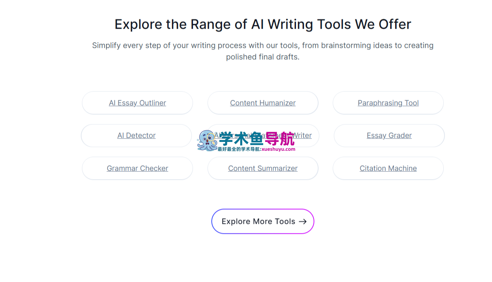Click the subtitle description text

click(x=263, y=51)
